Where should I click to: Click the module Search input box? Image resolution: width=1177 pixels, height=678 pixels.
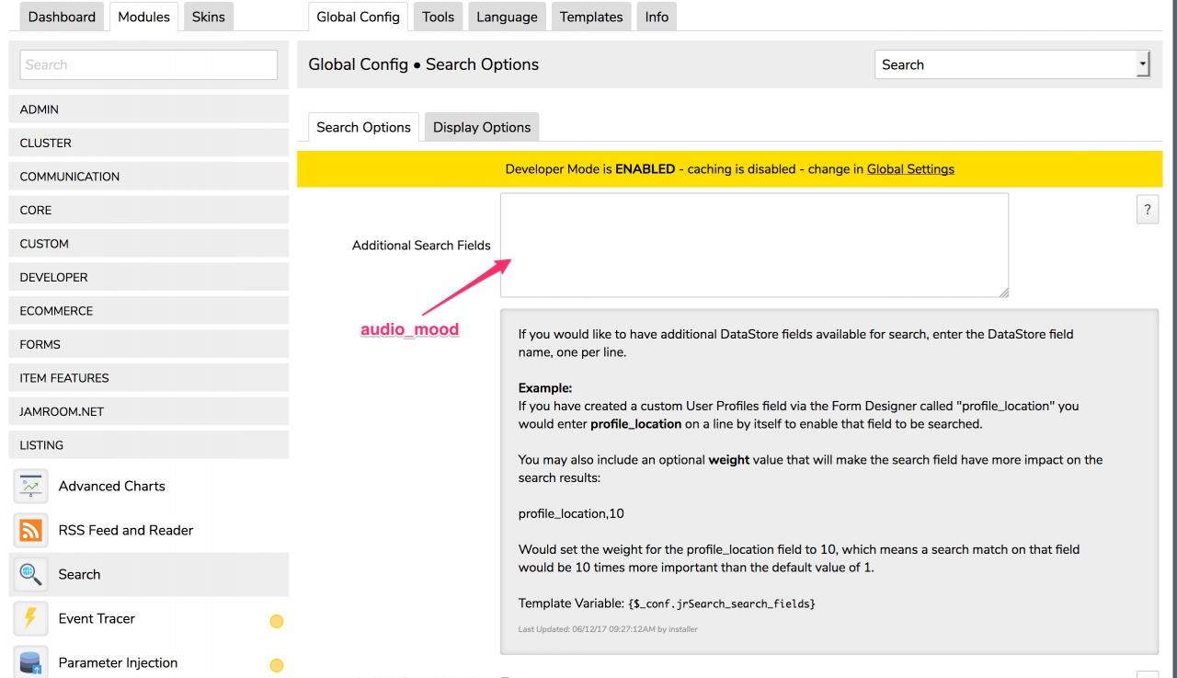point(148,65)
